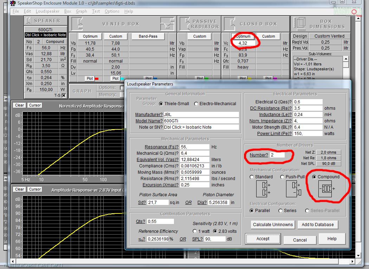
Task: Click the Band-Pass button
Action: pos(148,36)
